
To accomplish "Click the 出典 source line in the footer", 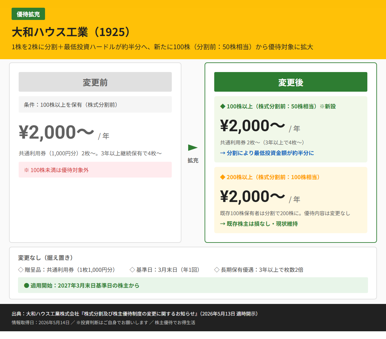I will (134, 314).
